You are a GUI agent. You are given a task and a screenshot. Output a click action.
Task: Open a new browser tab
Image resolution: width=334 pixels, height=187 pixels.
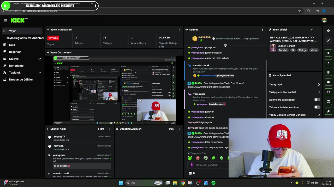[x=92, y=4]
